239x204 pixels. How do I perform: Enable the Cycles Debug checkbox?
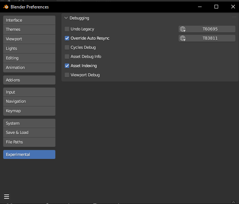tap(67, 47)
